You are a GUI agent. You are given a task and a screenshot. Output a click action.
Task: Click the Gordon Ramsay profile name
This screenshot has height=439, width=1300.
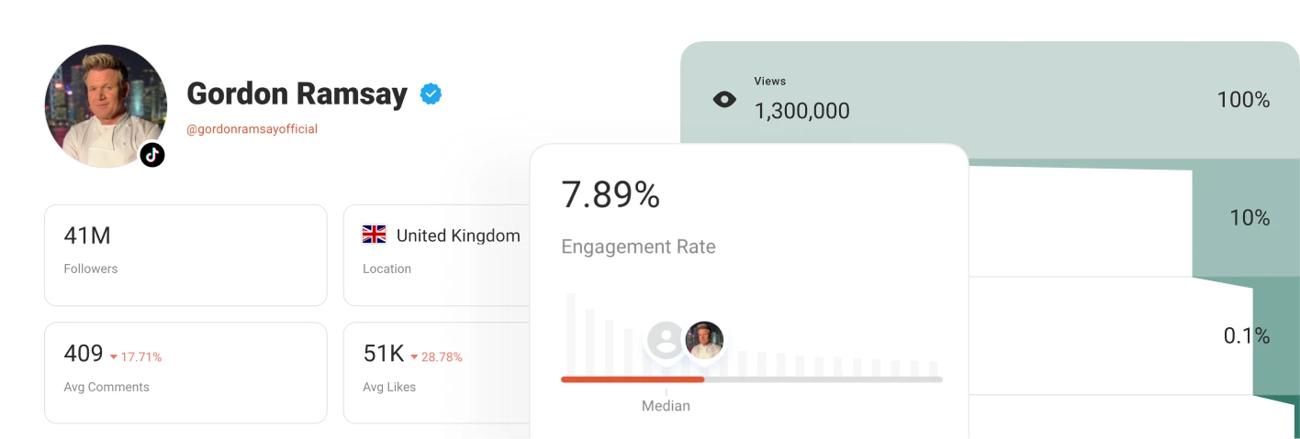[297, 93]
